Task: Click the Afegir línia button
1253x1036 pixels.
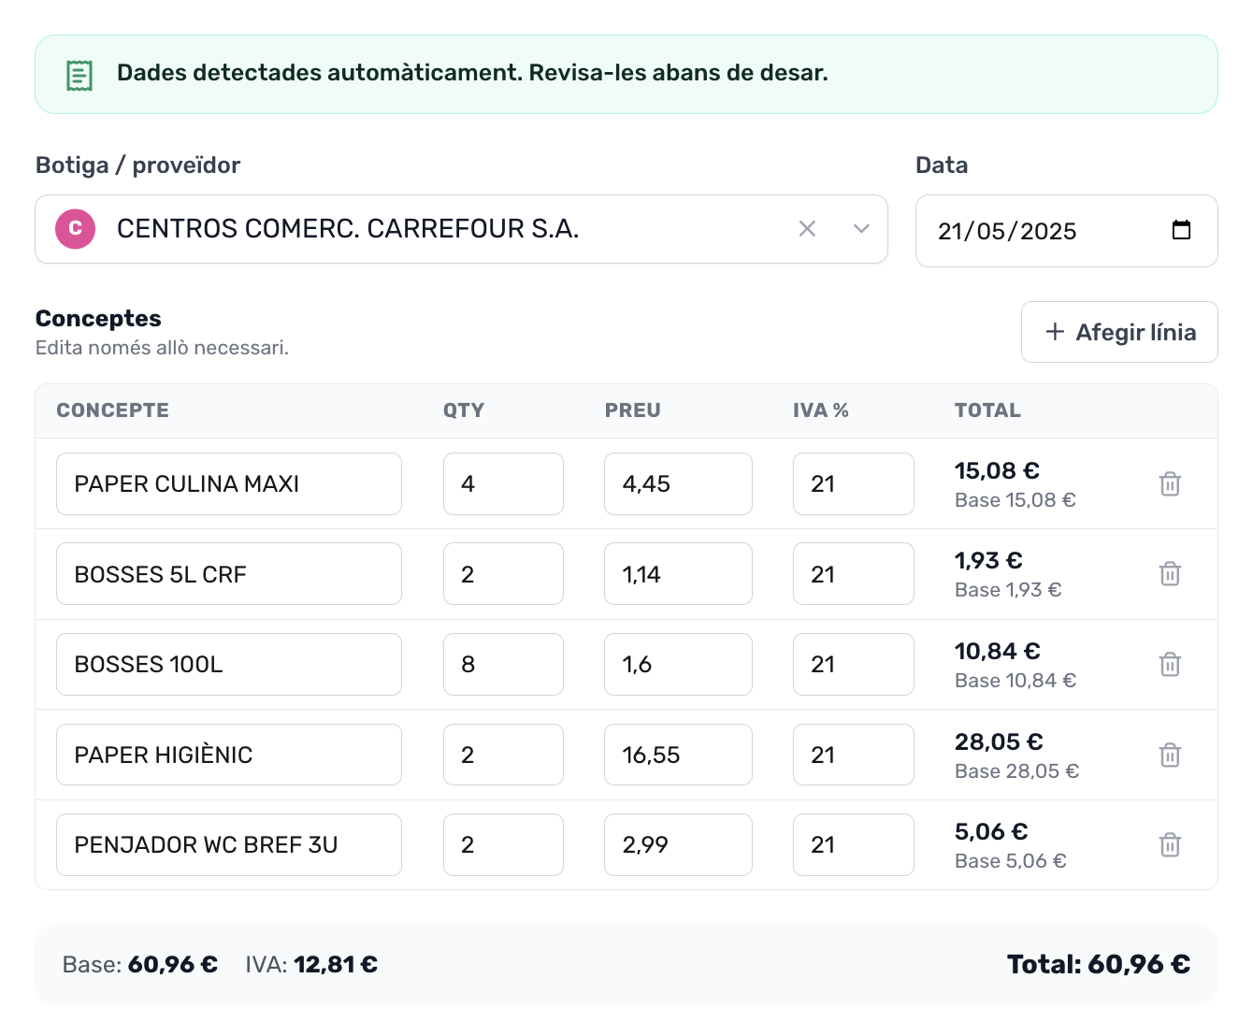Action: tap(1119, 332)
